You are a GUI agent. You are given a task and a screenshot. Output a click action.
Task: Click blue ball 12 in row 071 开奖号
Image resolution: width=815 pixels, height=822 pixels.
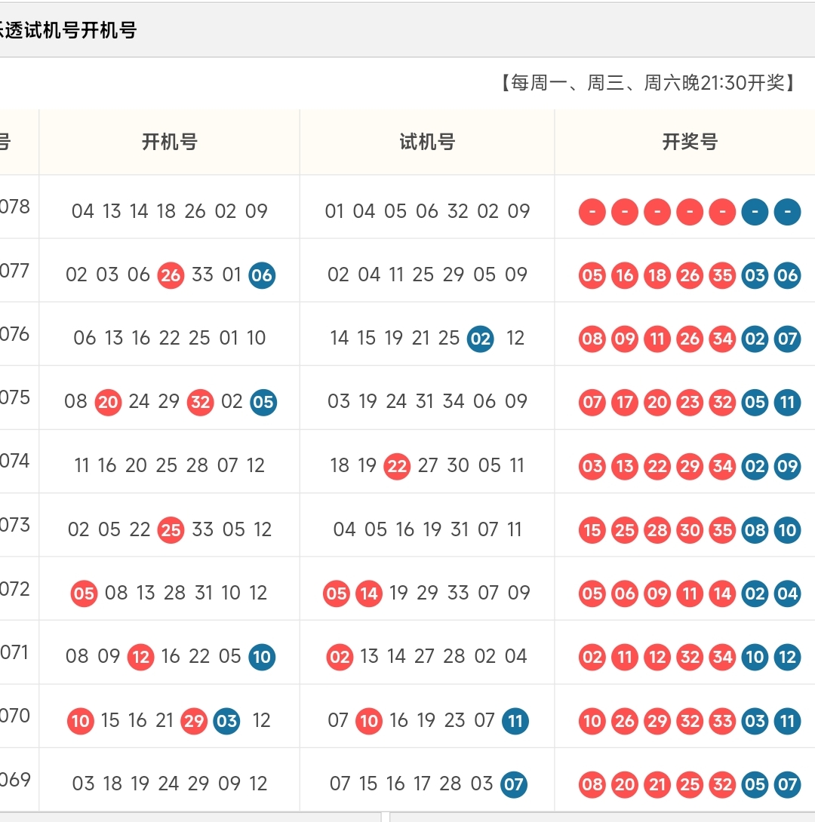tap(787, 657)
